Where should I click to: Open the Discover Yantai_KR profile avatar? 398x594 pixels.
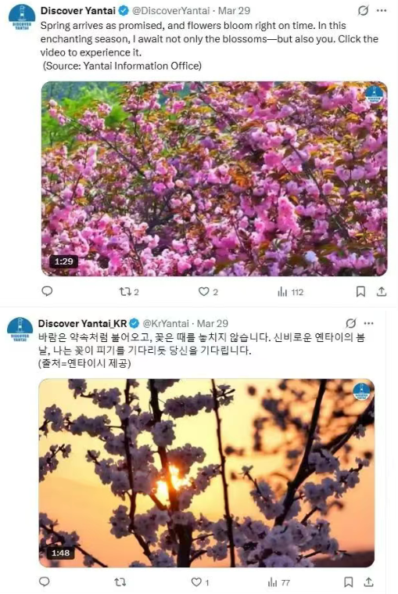coord(20,329)
